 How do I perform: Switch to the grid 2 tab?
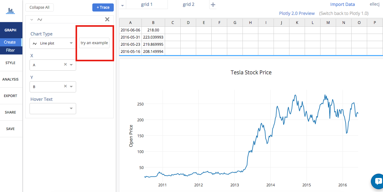tap(188, 5)
